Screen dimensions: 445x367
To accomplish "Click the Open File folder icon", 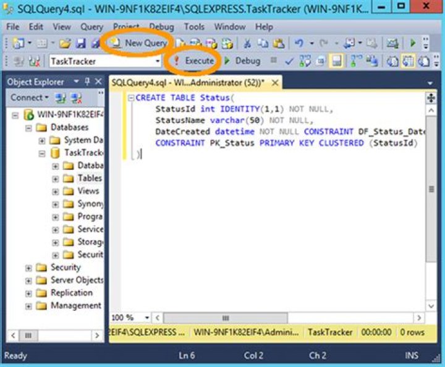I will click(x=66, y=43).
